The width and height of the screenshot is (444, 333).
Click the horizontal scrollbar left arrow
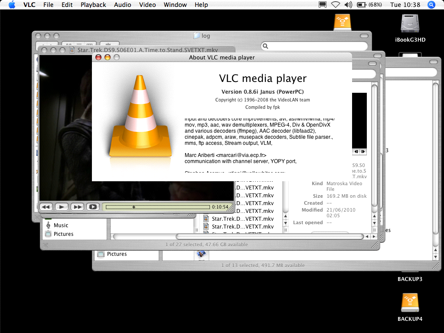(367, 236)
